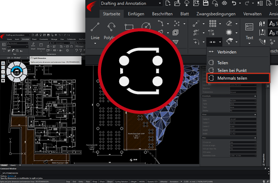Screen dimensions: 278x183
Task: Click the Save floppy disk icon
Action: coord(206,3)
